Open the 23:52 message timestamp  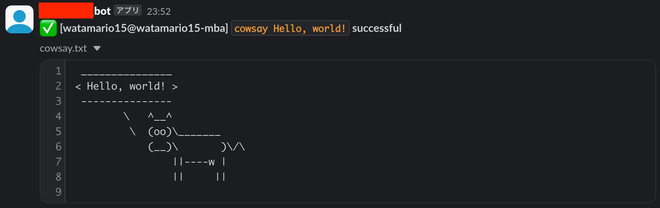click(159, 12)
